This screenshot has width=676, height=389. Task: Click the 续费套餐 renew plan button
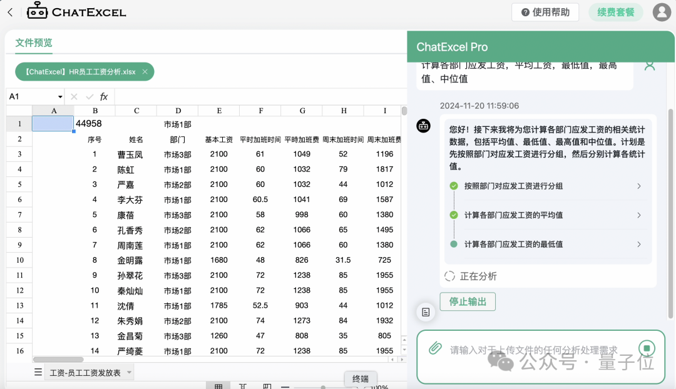point(616,12)
